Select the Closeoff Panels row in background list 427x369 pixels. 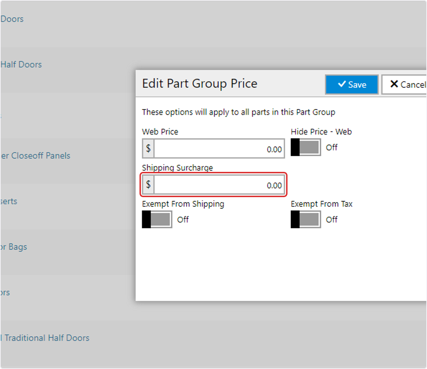68,161
